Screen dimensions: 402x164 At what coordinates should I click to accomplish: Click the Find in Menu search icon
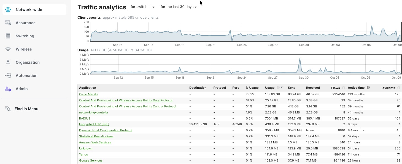point(8,109)
